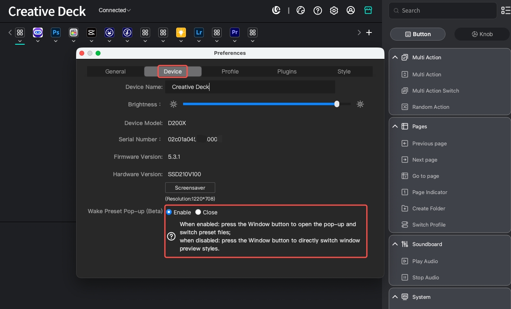Image resolution: width=511 pixels, height=309 pixels.
Task: Click the help question mark icon
Action: [318, 11]
